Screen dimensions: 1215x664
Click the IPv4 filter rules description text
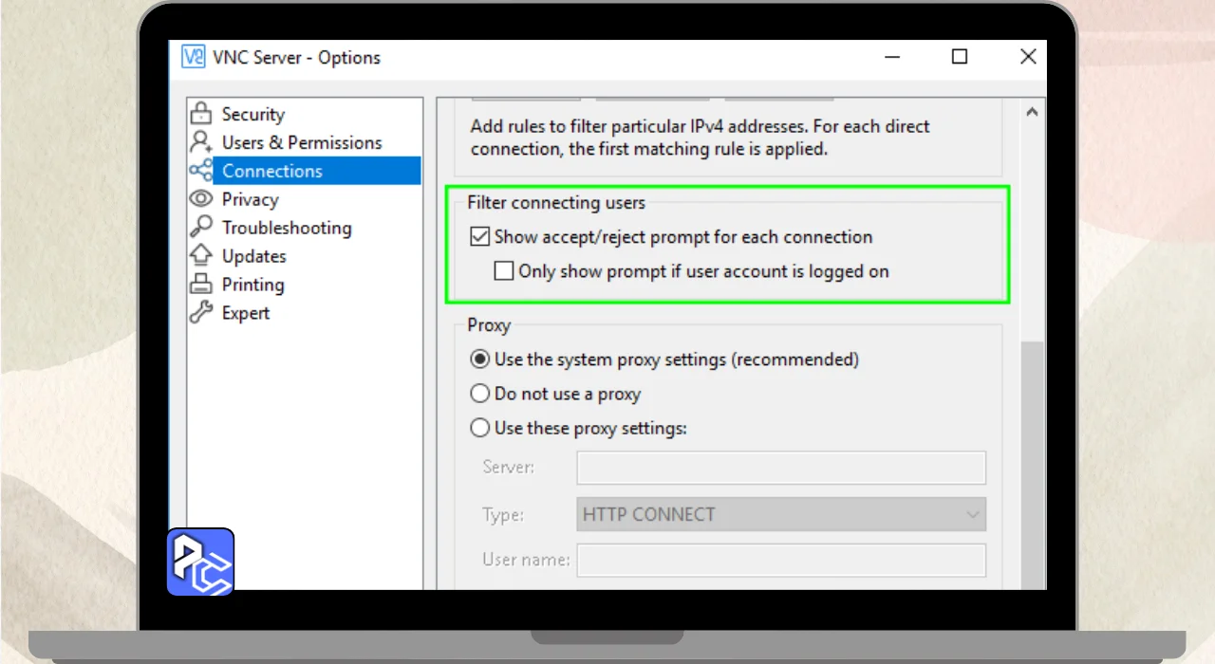pyautogui.click(x=701, y=138)
